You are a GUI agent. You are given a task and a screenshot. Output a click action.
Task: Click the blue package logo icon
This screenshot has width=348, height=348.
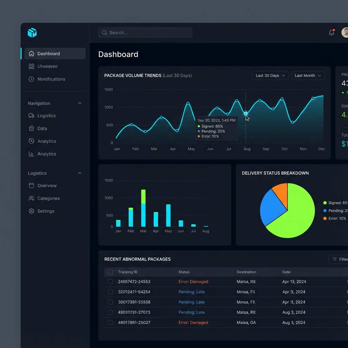[x=32, y=33]
